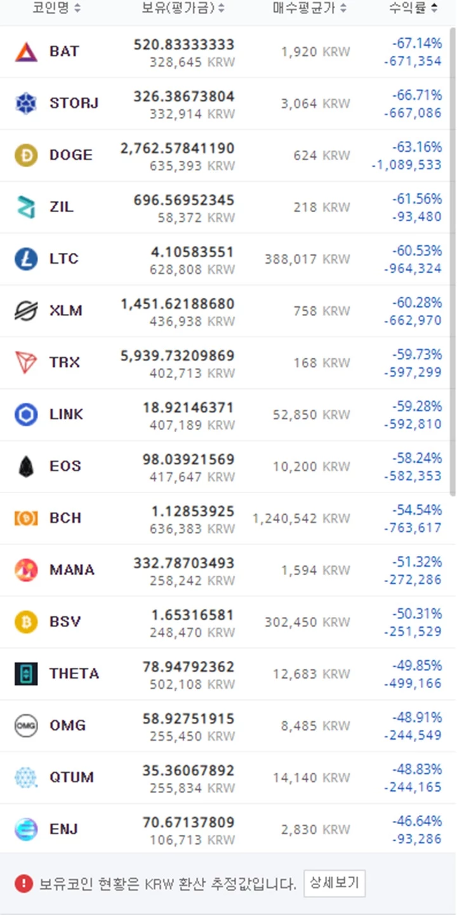This screenshot has width=457, height=915.
Task: Sort by 매수평균가 column header
Action: point(310,8)
